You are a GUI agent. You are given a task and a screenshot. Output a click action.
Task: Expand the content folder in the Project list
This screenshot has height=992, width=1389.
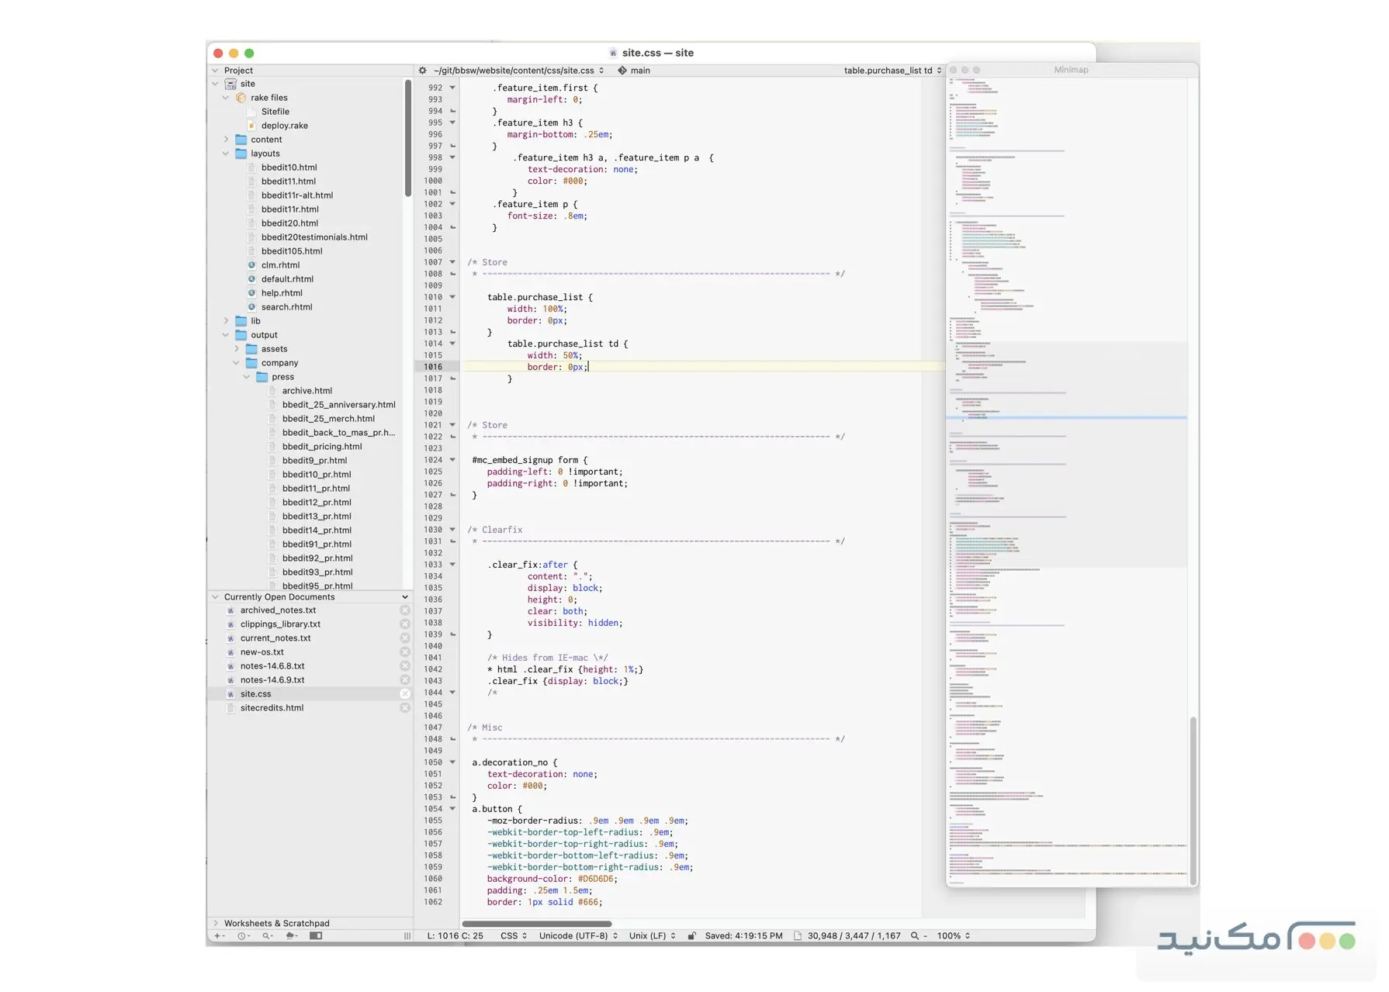227,139
